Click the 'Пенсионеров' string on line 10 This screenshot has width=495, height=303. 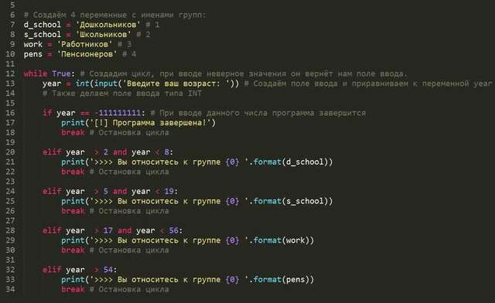(87, 54)
